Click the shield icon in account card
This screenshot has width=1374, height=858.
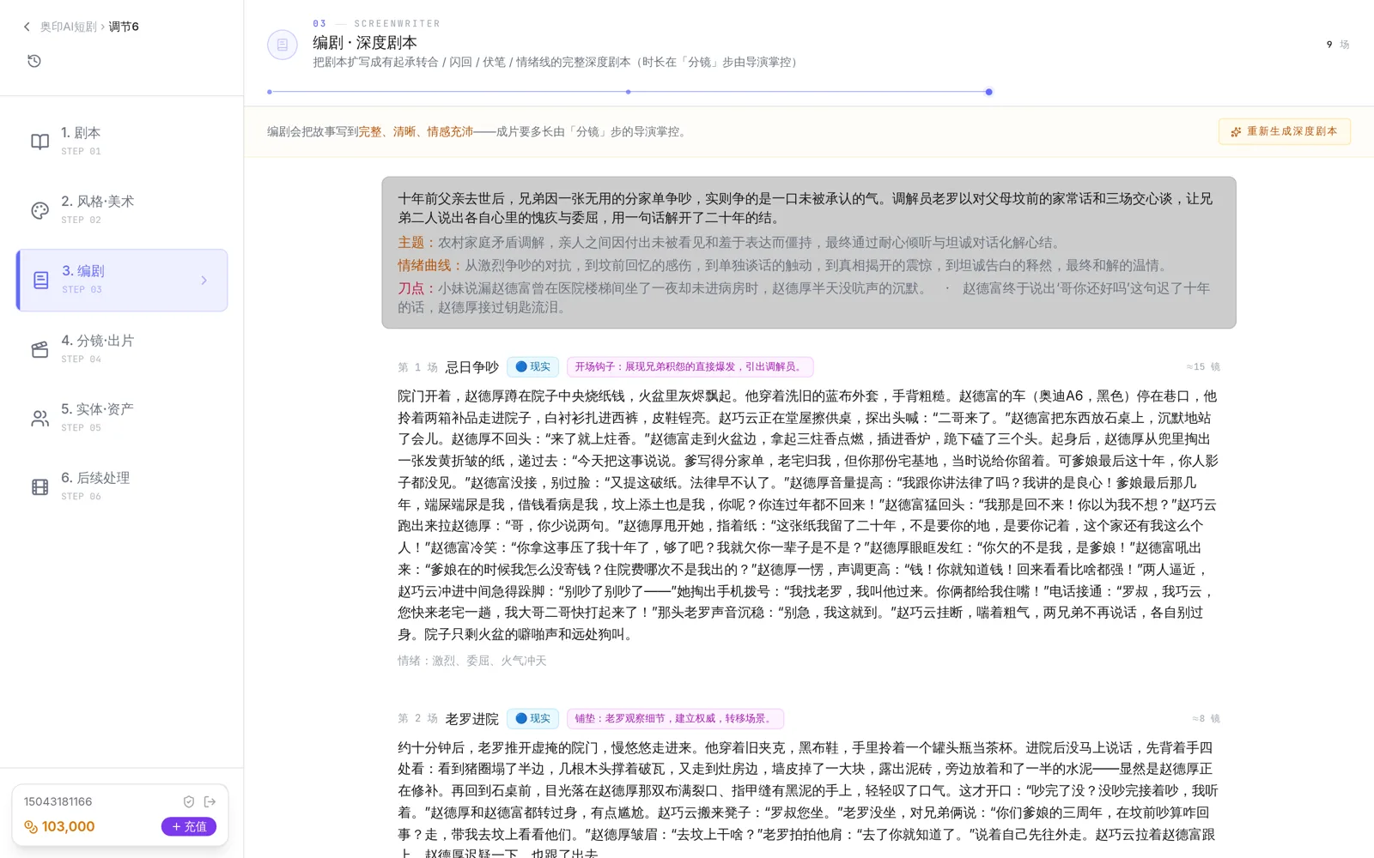(x=189, y=801)
